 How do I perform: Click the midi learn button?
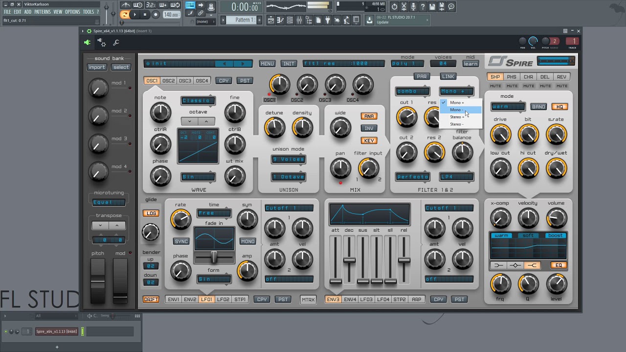pos(470,64)
